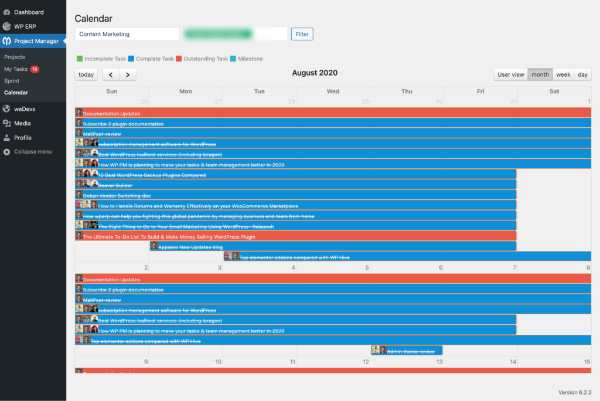Open the wperp global pandemic task
Viewport: 600px width, 401px height.
pos(296,216)
